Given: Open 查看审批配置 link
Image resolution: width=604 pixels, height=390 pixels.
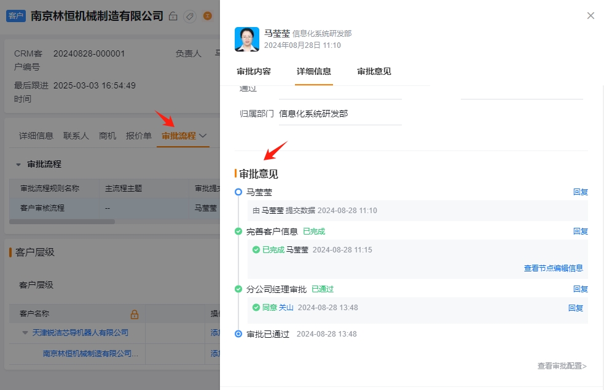Looking at the screenshot, I should [562, 366].
